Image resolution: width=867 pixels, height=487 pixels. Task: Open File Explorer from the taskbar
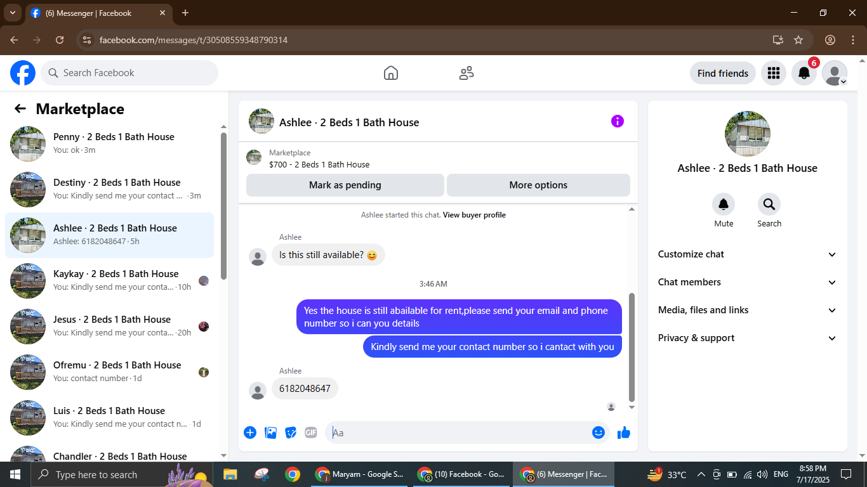pos(230,474)
